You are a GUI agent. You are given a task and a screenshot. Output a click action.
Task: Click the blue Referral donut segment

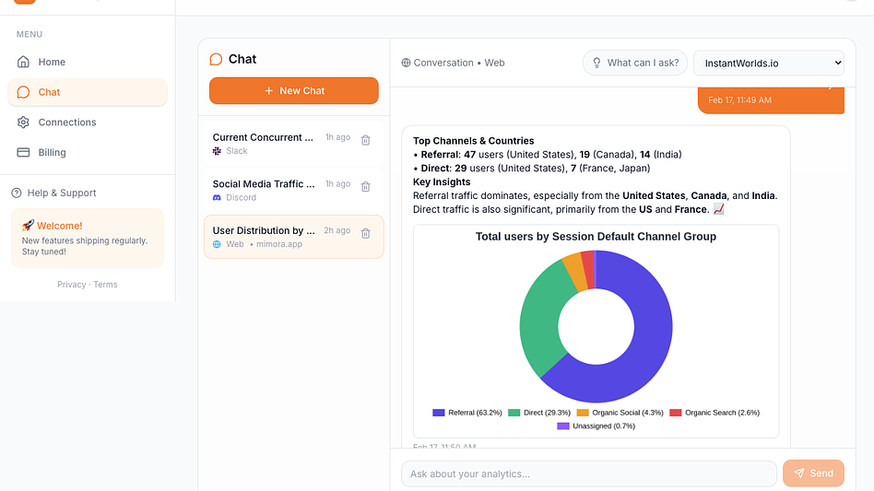point(649,345)
